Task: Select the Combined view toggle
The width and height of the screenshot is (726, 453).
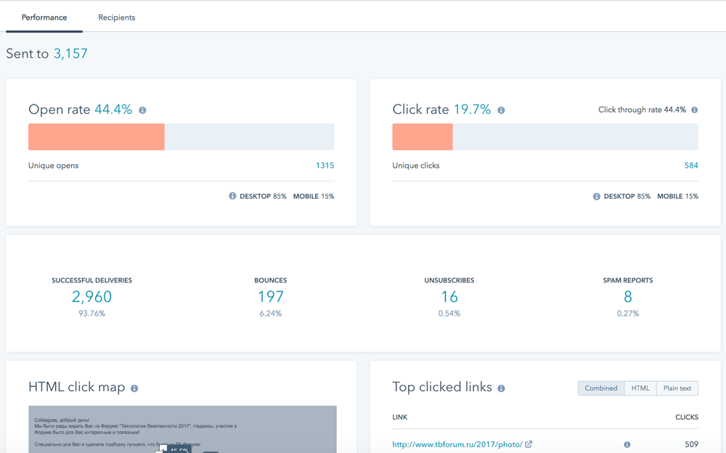Action: point(601,388)
